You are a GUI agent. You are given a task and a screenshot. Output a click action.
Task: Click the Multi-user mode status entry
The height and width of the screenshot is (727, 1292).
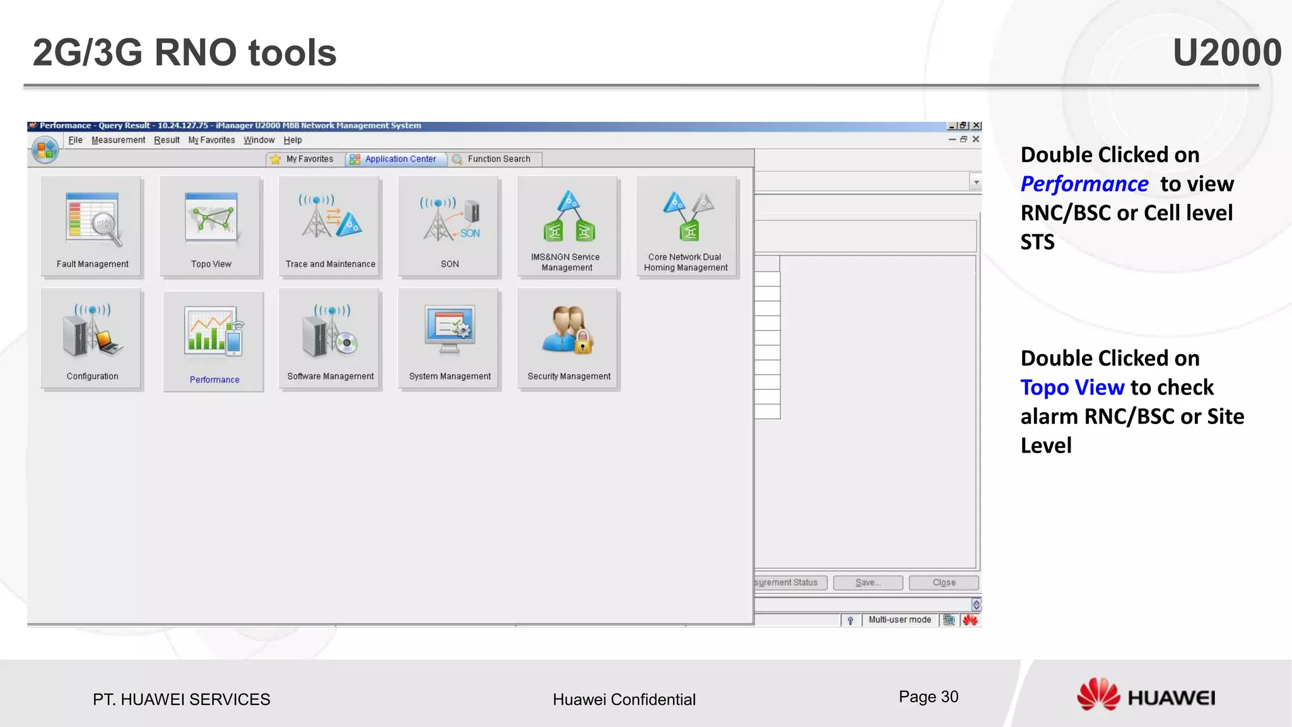(900, 620)
